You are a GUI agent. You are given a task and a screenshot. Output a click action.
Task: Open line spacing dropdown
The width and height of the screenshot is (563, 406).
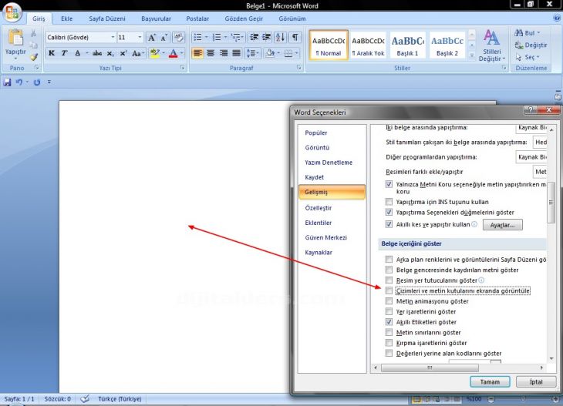[x=252, y=53]
